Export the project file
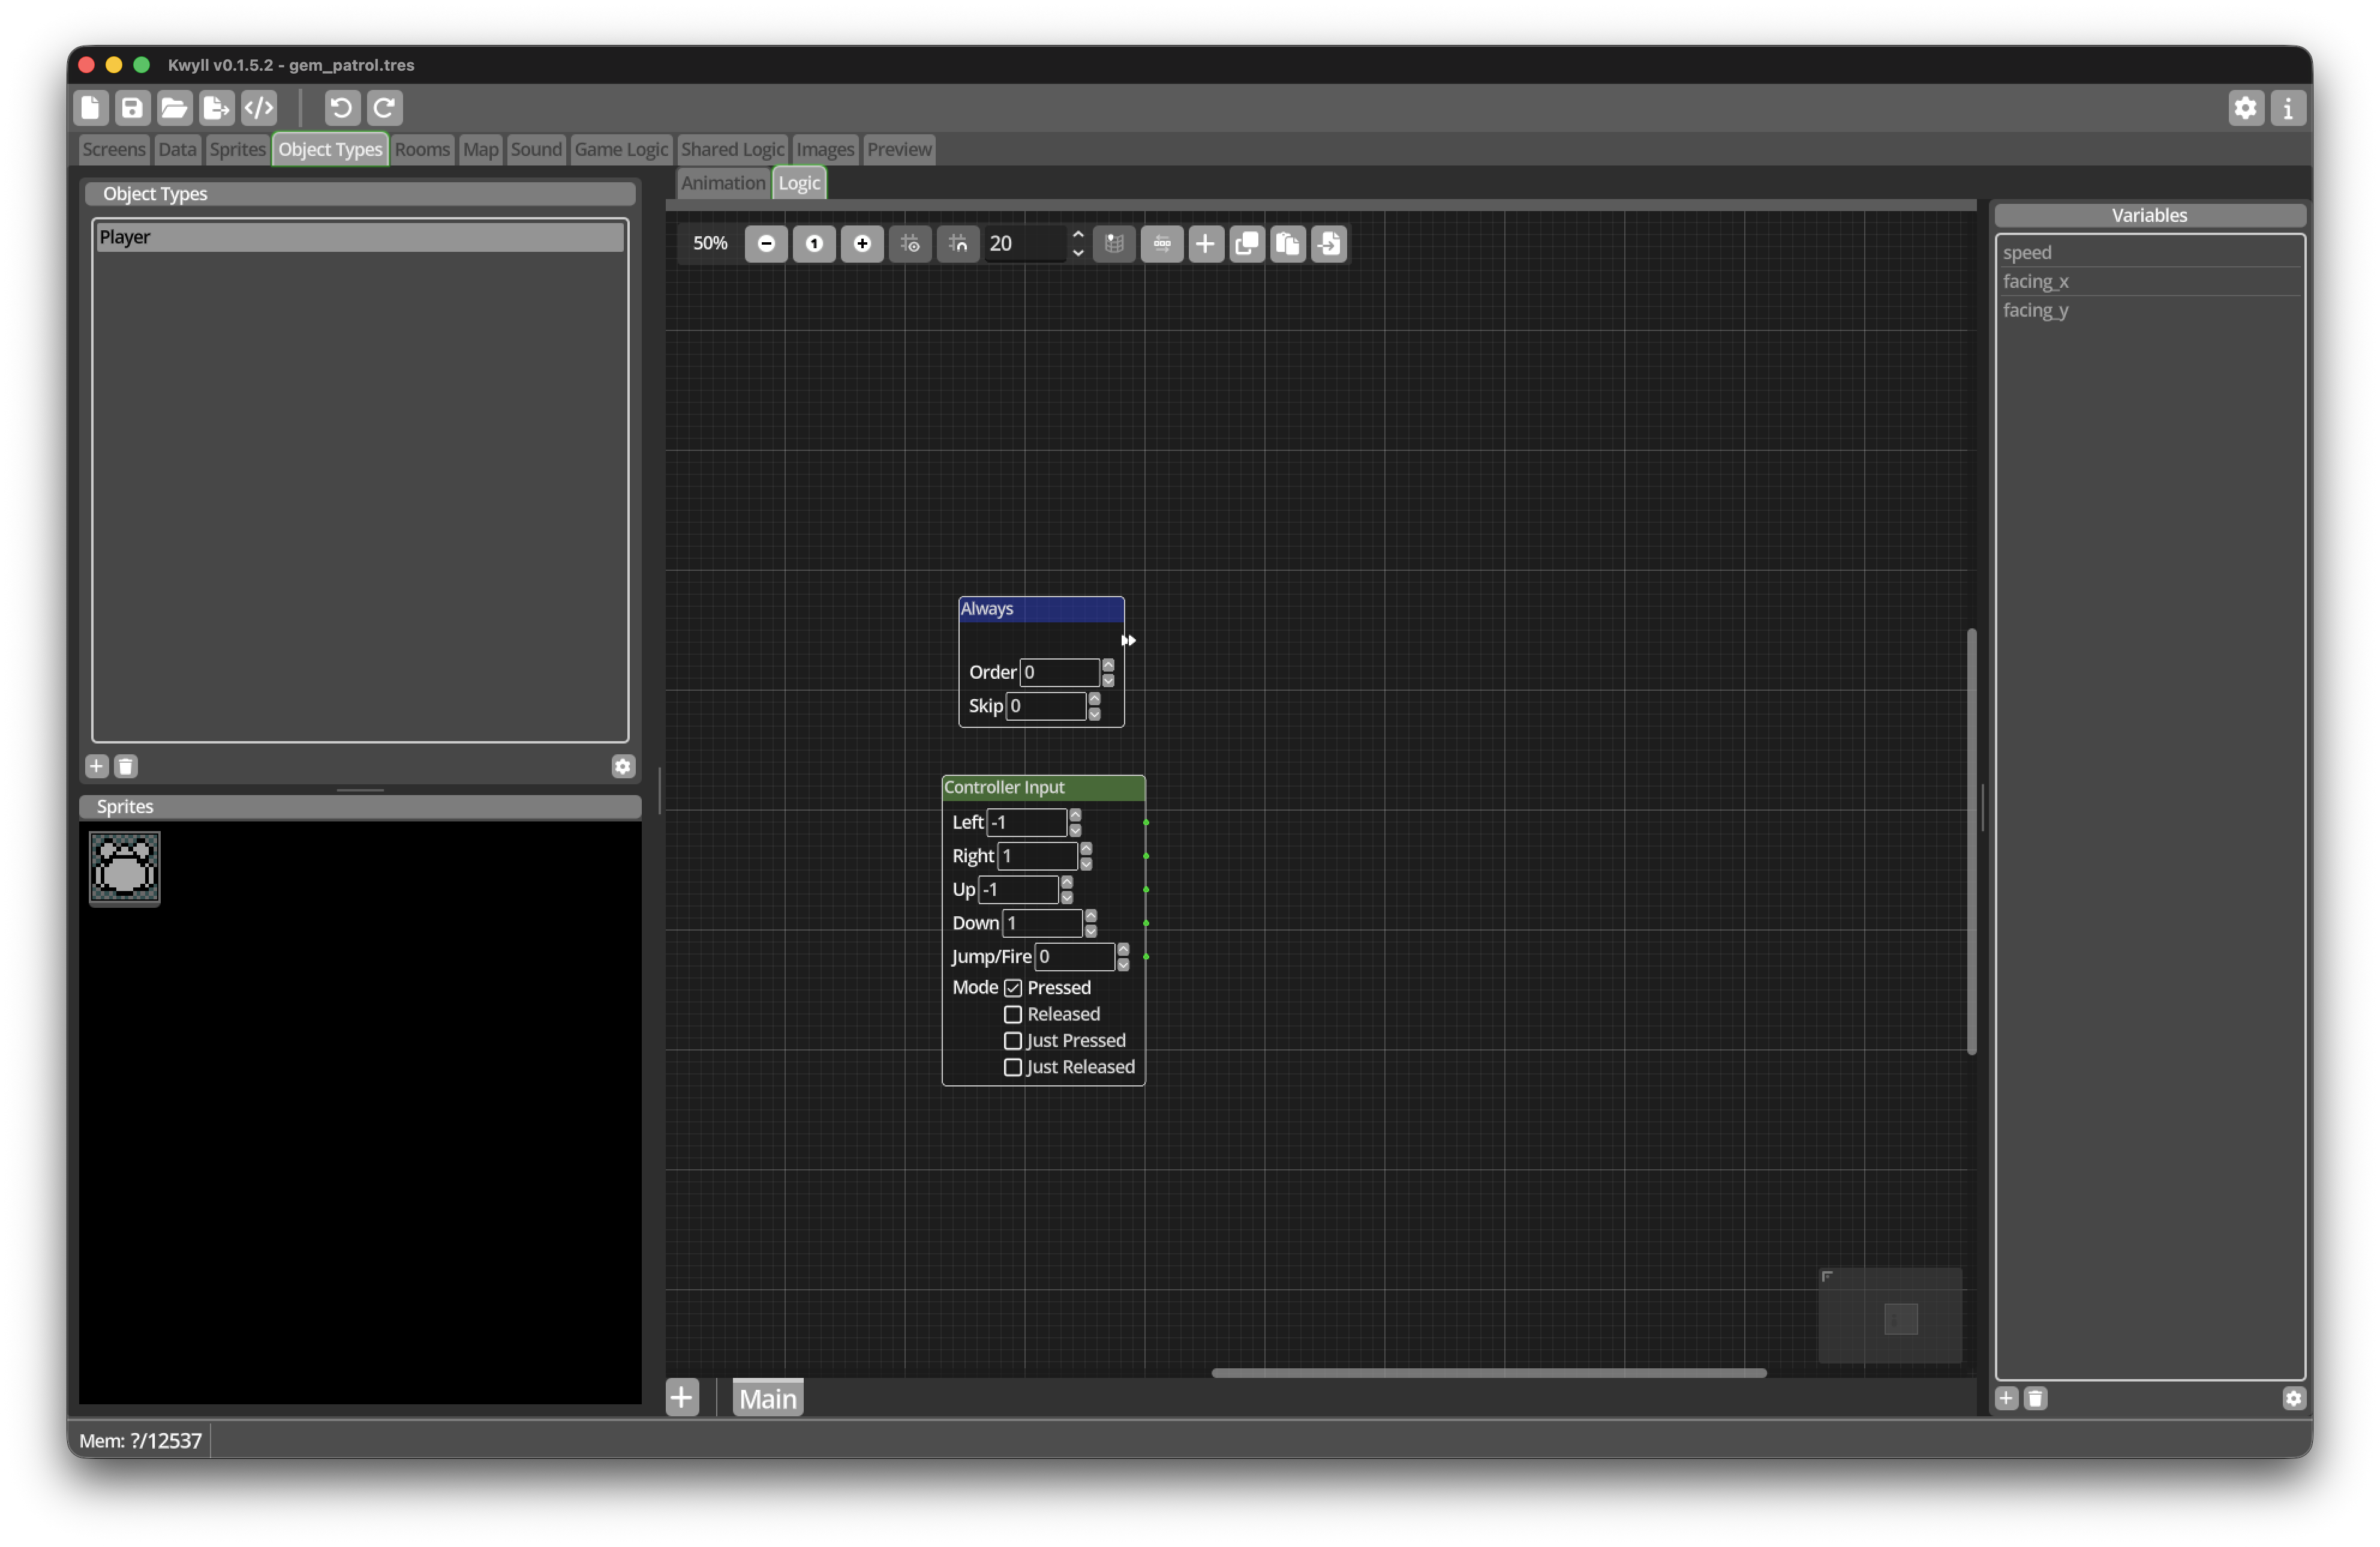 click(x=216, y=107)
